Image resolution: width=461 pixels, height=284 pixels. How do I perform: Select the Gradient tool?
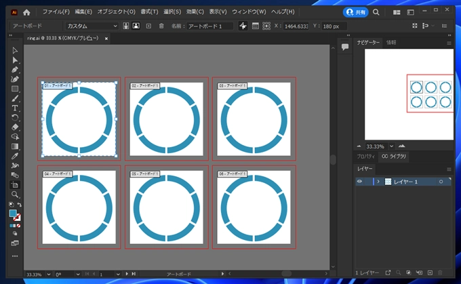tap(15, 146)
